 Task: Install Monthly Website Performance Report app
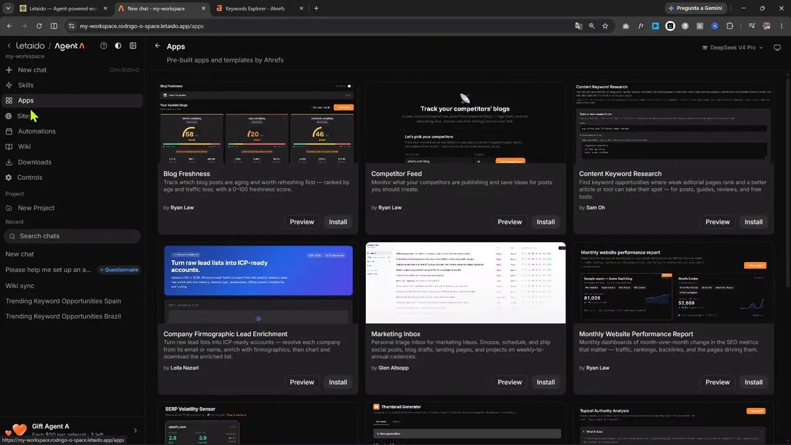tap(753, 382)
